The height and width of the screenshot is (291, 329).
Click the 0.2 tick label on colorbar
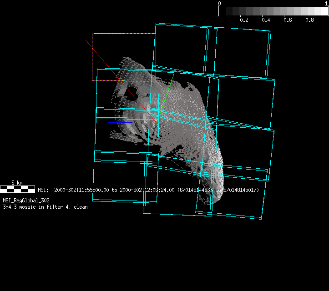(x=244, y=20)
